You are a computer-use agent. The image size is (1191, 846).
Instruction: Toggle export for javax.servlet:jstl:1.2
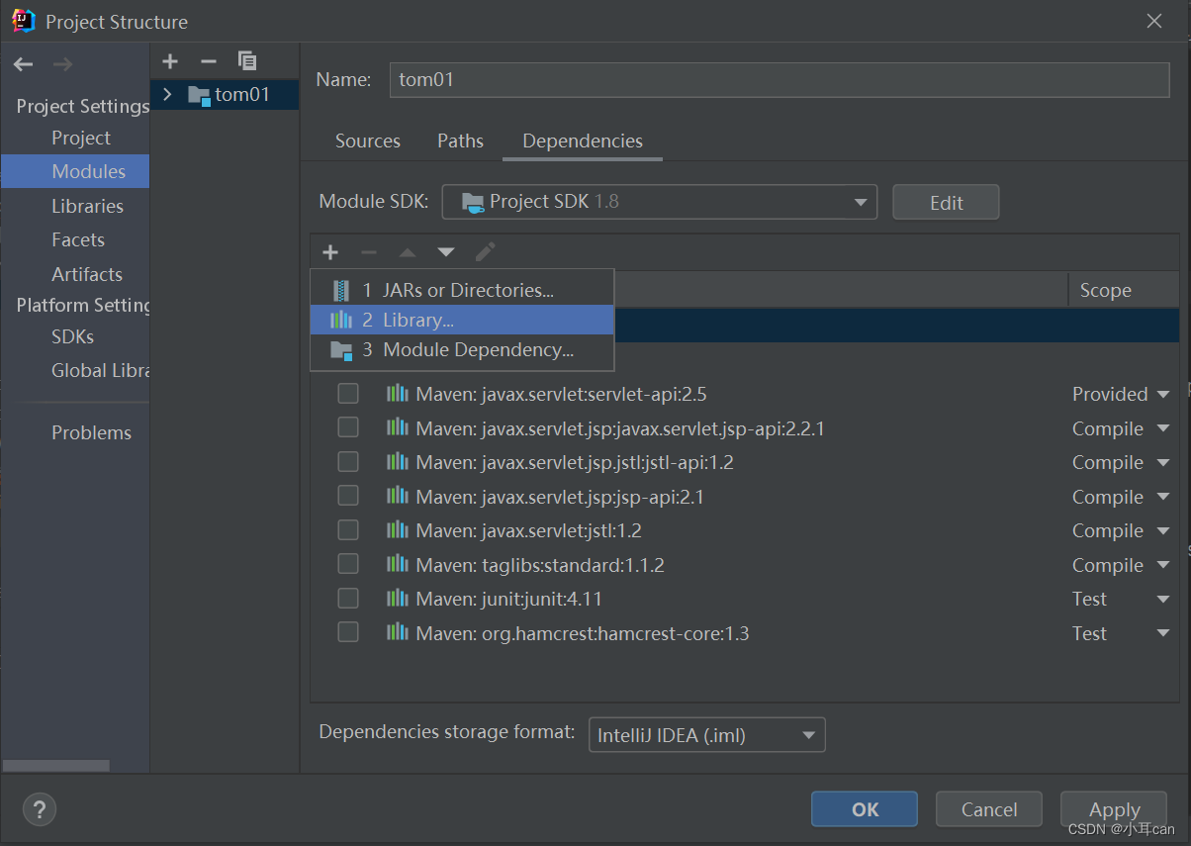tap(348, 530)
